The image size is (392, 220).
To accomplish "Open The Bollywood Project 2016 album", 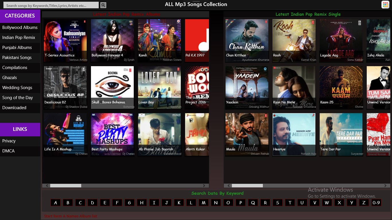I will [197, 88].
